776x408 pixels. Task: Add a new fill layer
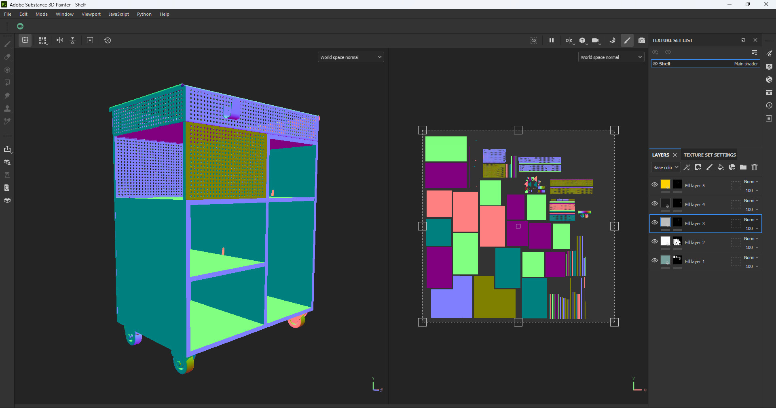pos(721,167)
